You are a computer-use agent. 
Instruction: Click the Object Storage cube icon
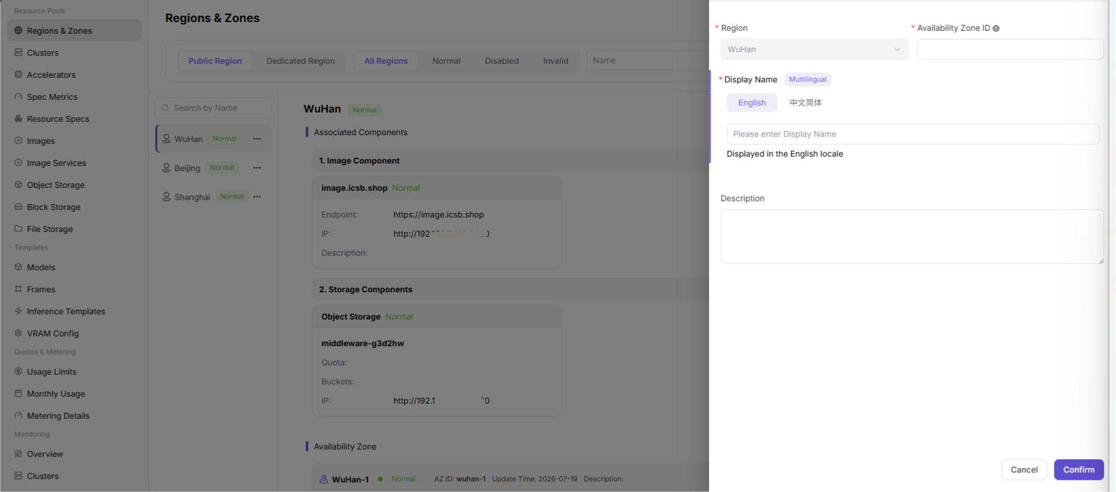click(19, 184)
